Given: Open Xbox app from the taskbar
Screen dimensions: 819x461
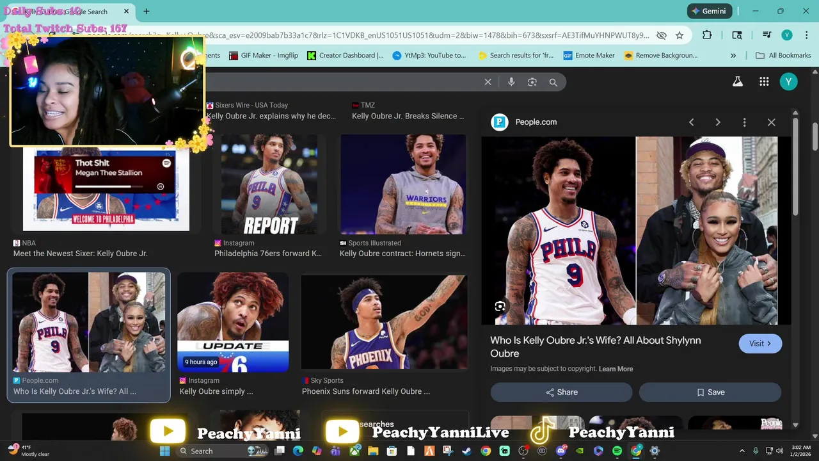Looking at the screenshot, I should tap(354, 451).
